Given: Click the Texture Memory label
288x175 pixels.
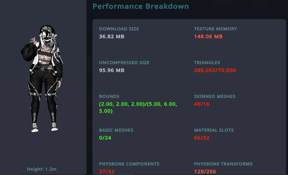Looking at the screenshot, I should click(215, 29).
